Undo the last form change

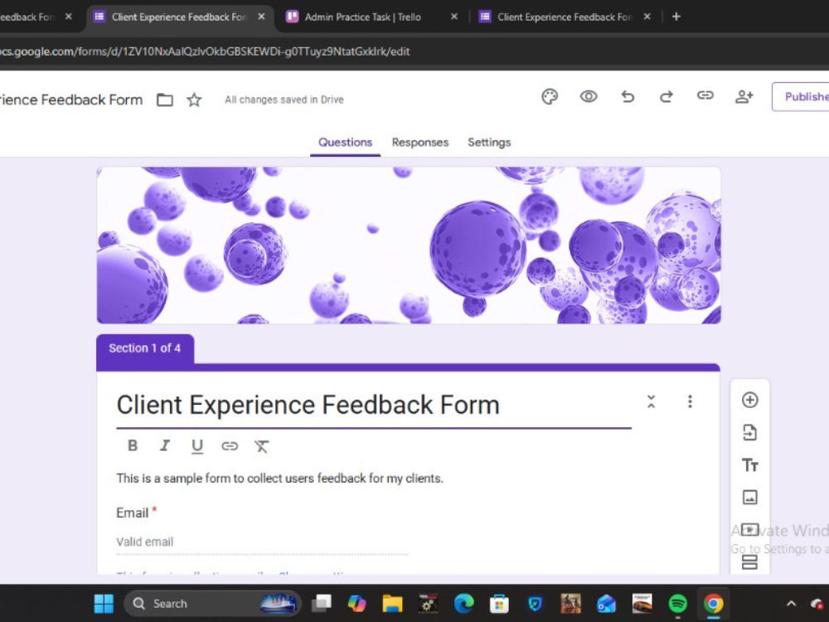pos(628,96)
